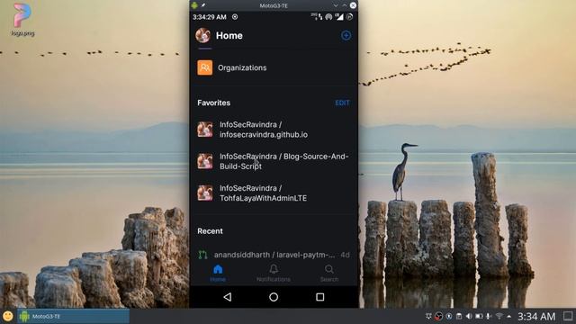Click the battery icon in system tray

point(479,316)
